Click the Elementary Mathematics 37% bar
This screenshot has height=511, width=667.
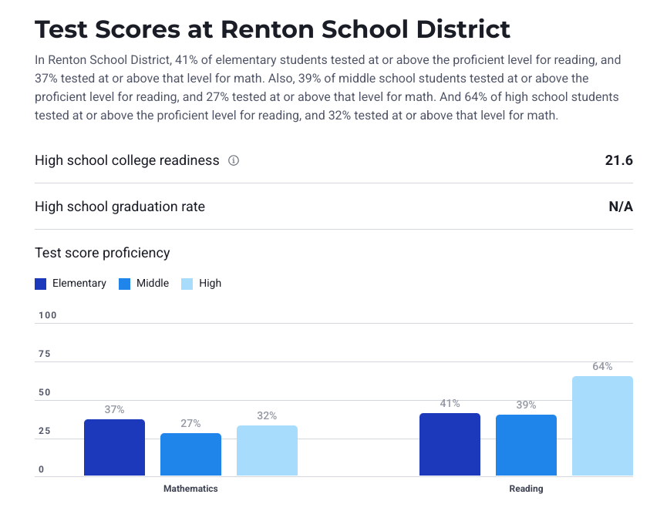click(x=114, y=448)
